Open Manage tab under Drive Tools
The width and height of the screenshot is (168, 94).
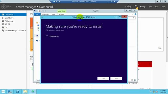tap(62, 14)
